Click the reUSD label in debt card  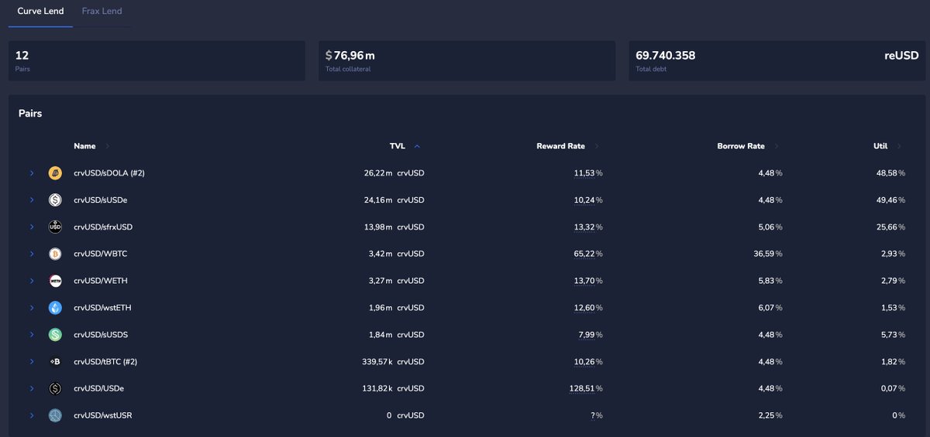click(901, 56)
